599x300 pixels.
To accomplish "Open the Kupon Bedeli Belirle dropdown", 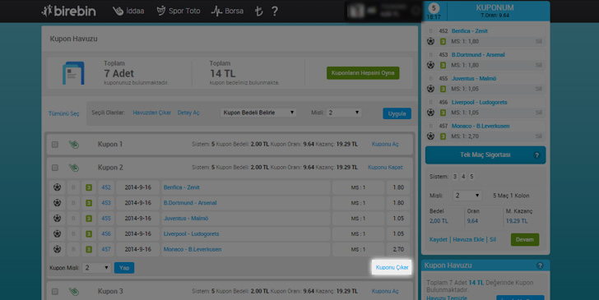I will 258,113.
